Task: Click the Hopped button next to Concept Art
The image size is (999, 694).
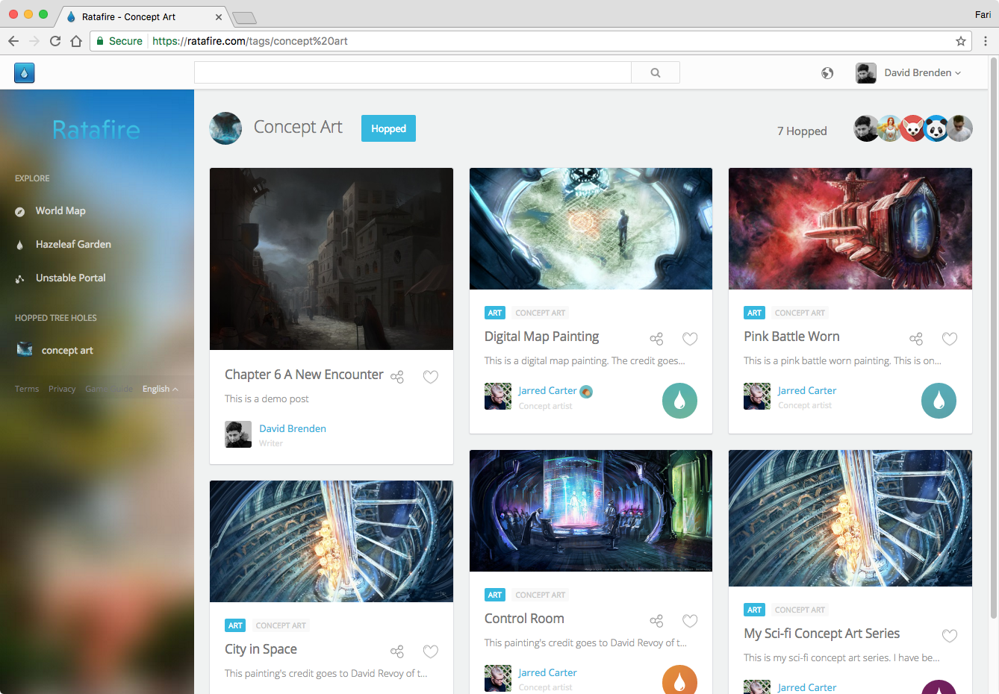Action: point(388,128)
